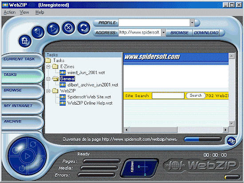The image size is (244, 183).
Task: Start the task with the center play button
Action: click(x=28, y=156)
